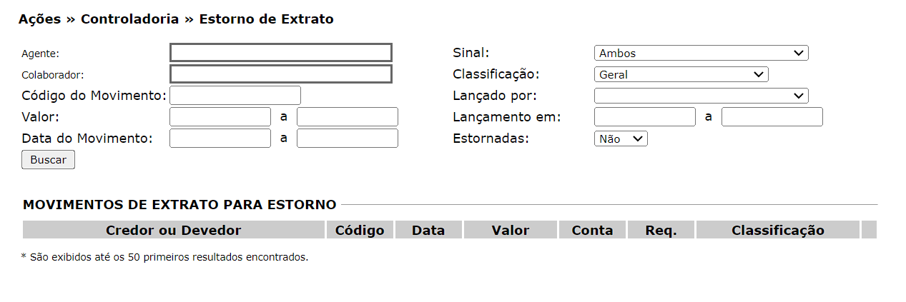906x302 pixels.
Task: Click the Valor minimum field
Action: coord(220,117)
